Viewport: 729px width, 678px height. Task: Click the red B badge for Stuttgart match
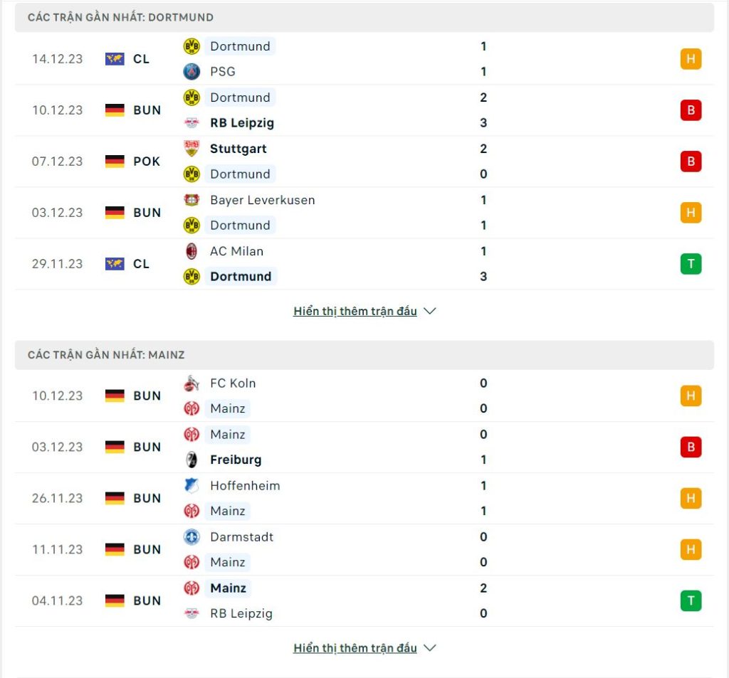(x=691, y=161)
